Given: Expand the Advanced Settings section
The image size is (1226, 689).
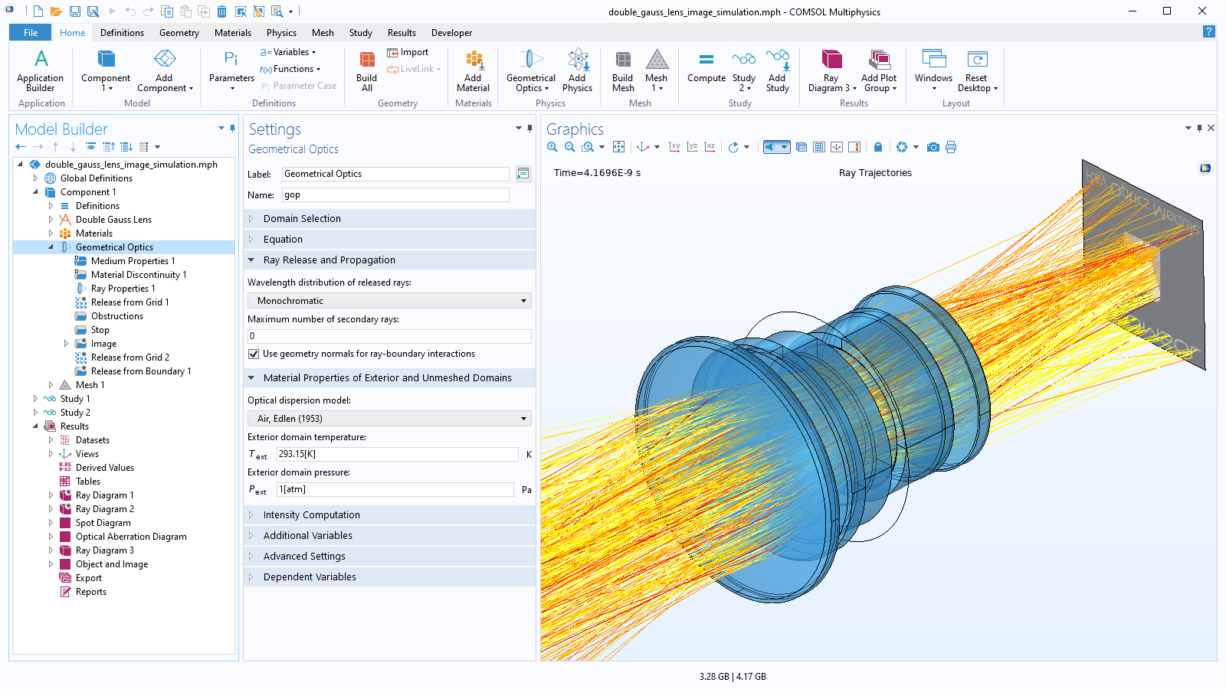Looking at the screenshot, I should click(x=389, y=557).
